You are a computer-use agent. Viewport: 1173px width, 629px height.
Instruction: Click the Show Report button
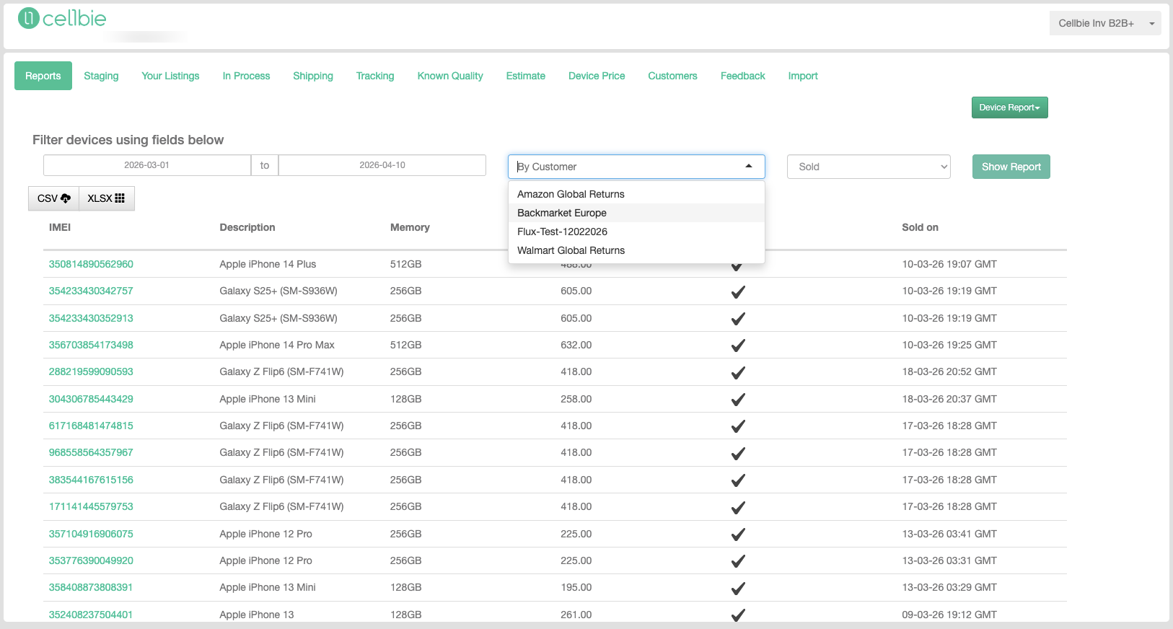pos(1011,167)
